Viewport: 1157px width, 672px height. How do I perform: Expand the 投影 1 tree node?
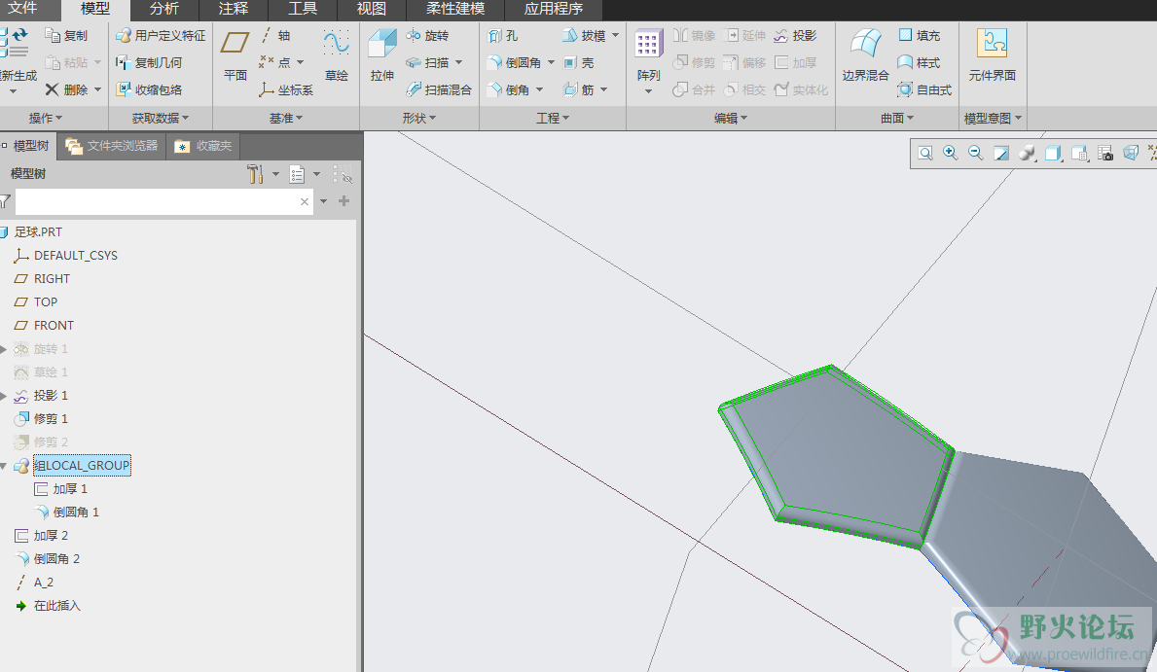[x=4, y=396]
